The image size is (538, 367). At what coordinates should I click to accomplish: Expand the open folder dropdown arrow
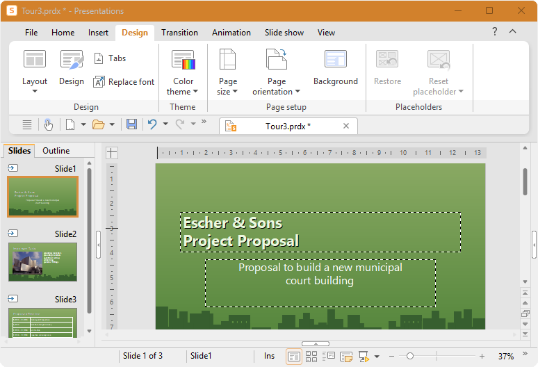pyautogui.click(x=112, y=124)
